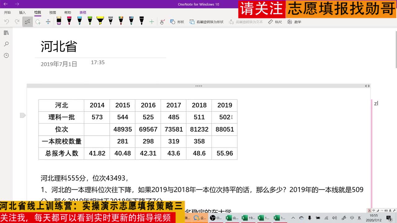
Task: Click the 总报考人数 row label
Action: [x=61, y=154]
